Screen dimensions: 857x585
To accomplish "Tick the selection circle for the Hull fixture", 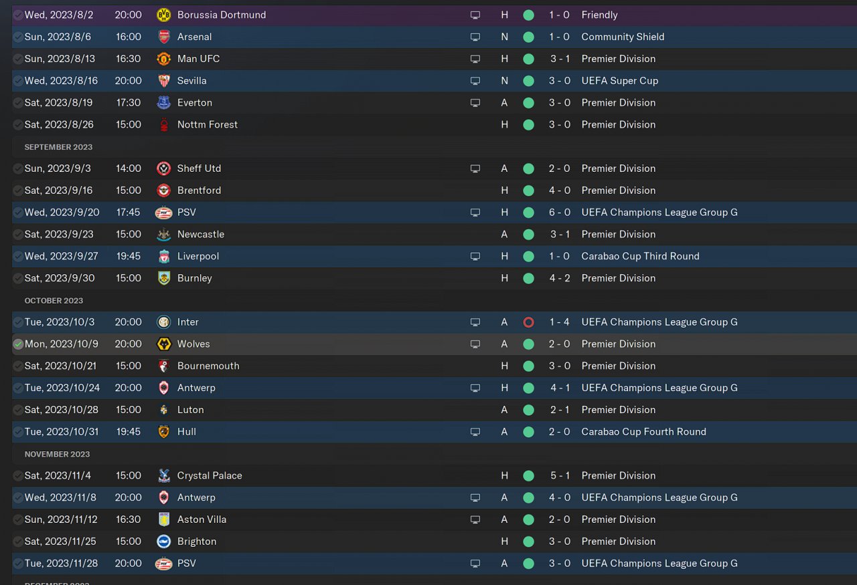I will pyautogui.click(x=18, y=432).
